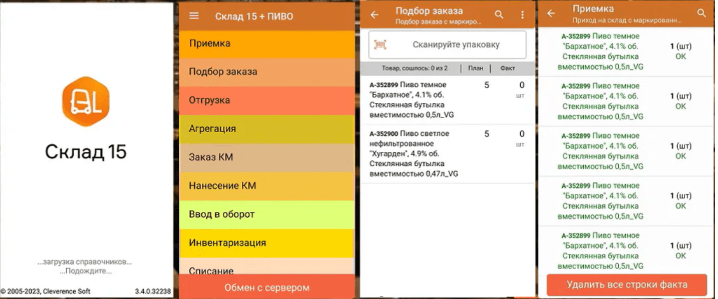Select the Нанесение КМ operation
This screenshot has height=299, width=718.
click(265, 185)
